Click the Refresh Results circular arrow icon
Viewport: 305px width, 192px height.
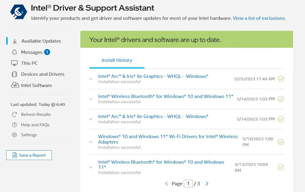[14, 115]
